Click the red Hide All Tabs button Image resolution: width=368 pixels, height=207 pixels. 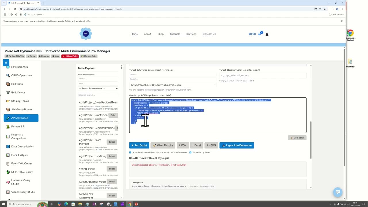pyautogui.click(x=70, y=56)
